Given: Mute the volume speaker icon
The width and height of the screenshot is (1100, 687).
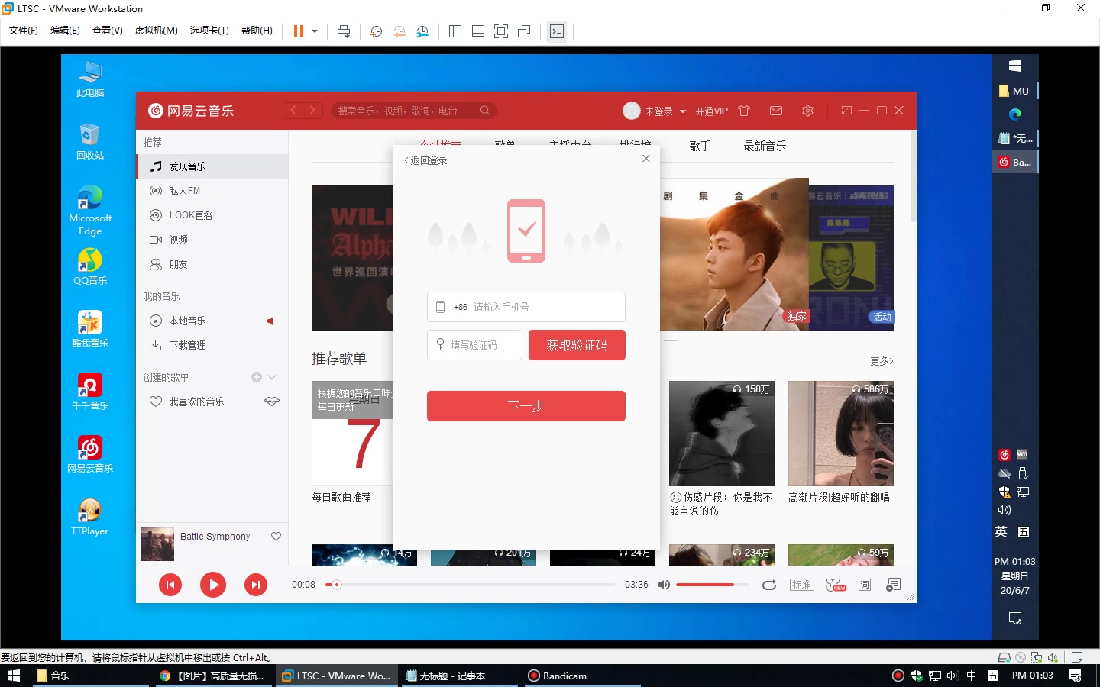Looking at the screenshot, I should click(664, 585).
